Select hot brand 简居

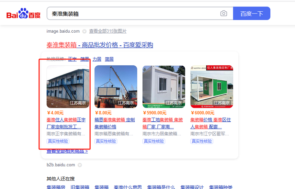coord(109,59)
